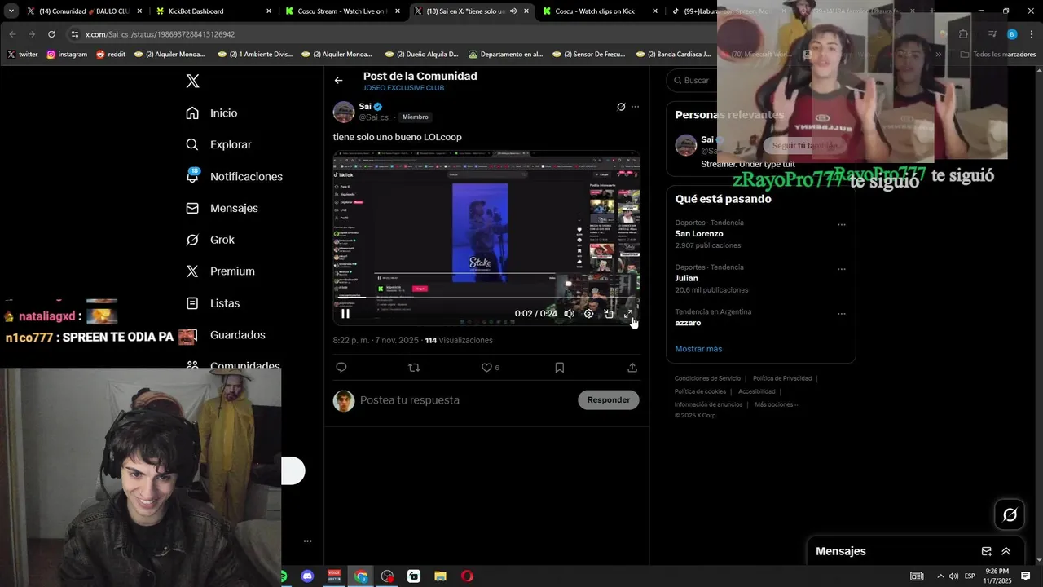This screenshot has height=587, width=1043.
Task: Open more options for San Lorenzo trend
Action: [x=842, y=225]
